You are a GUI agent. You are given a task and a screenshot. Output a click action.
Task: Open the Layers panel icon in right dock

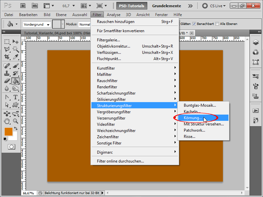[x=256, y=42]
